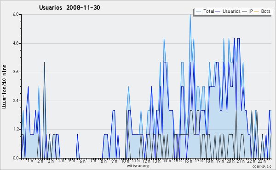
Task: Click the 23 h x-axis label
Action: click(262, 161)
